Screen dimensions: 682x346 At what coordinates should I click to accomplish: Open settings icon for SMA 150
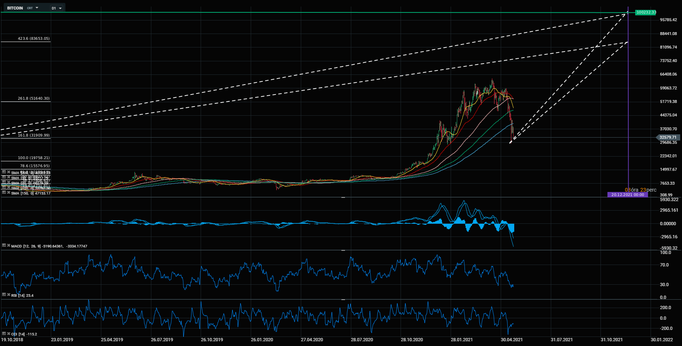click(x=4, y=193)
